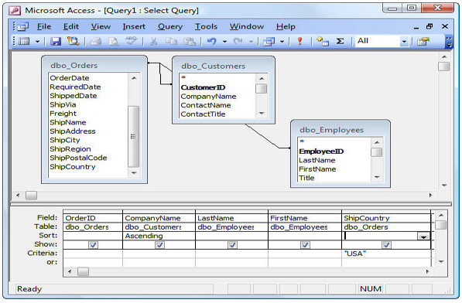Click the Copy toolbar icon
This screenshot has height=303, width=462.
[171, 41]
